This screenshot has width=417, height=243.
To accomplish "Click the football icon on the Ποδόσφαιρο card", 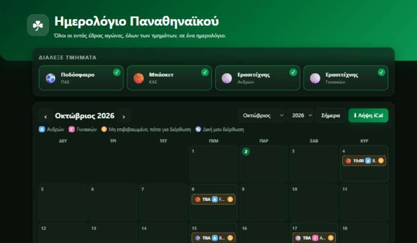I will tap(50, 78).
